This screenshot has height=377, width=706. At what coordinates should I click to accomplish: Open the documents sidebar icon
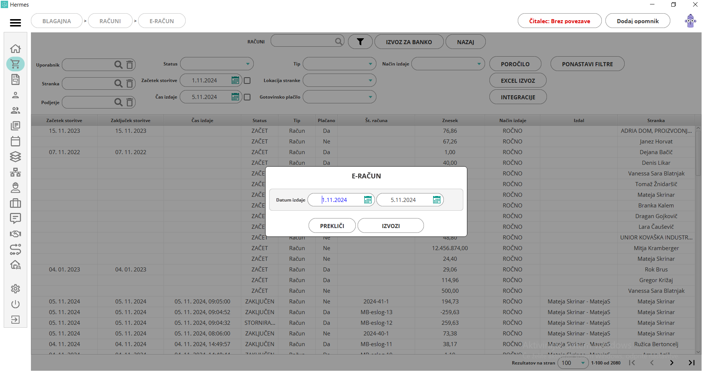coord(15,79)
